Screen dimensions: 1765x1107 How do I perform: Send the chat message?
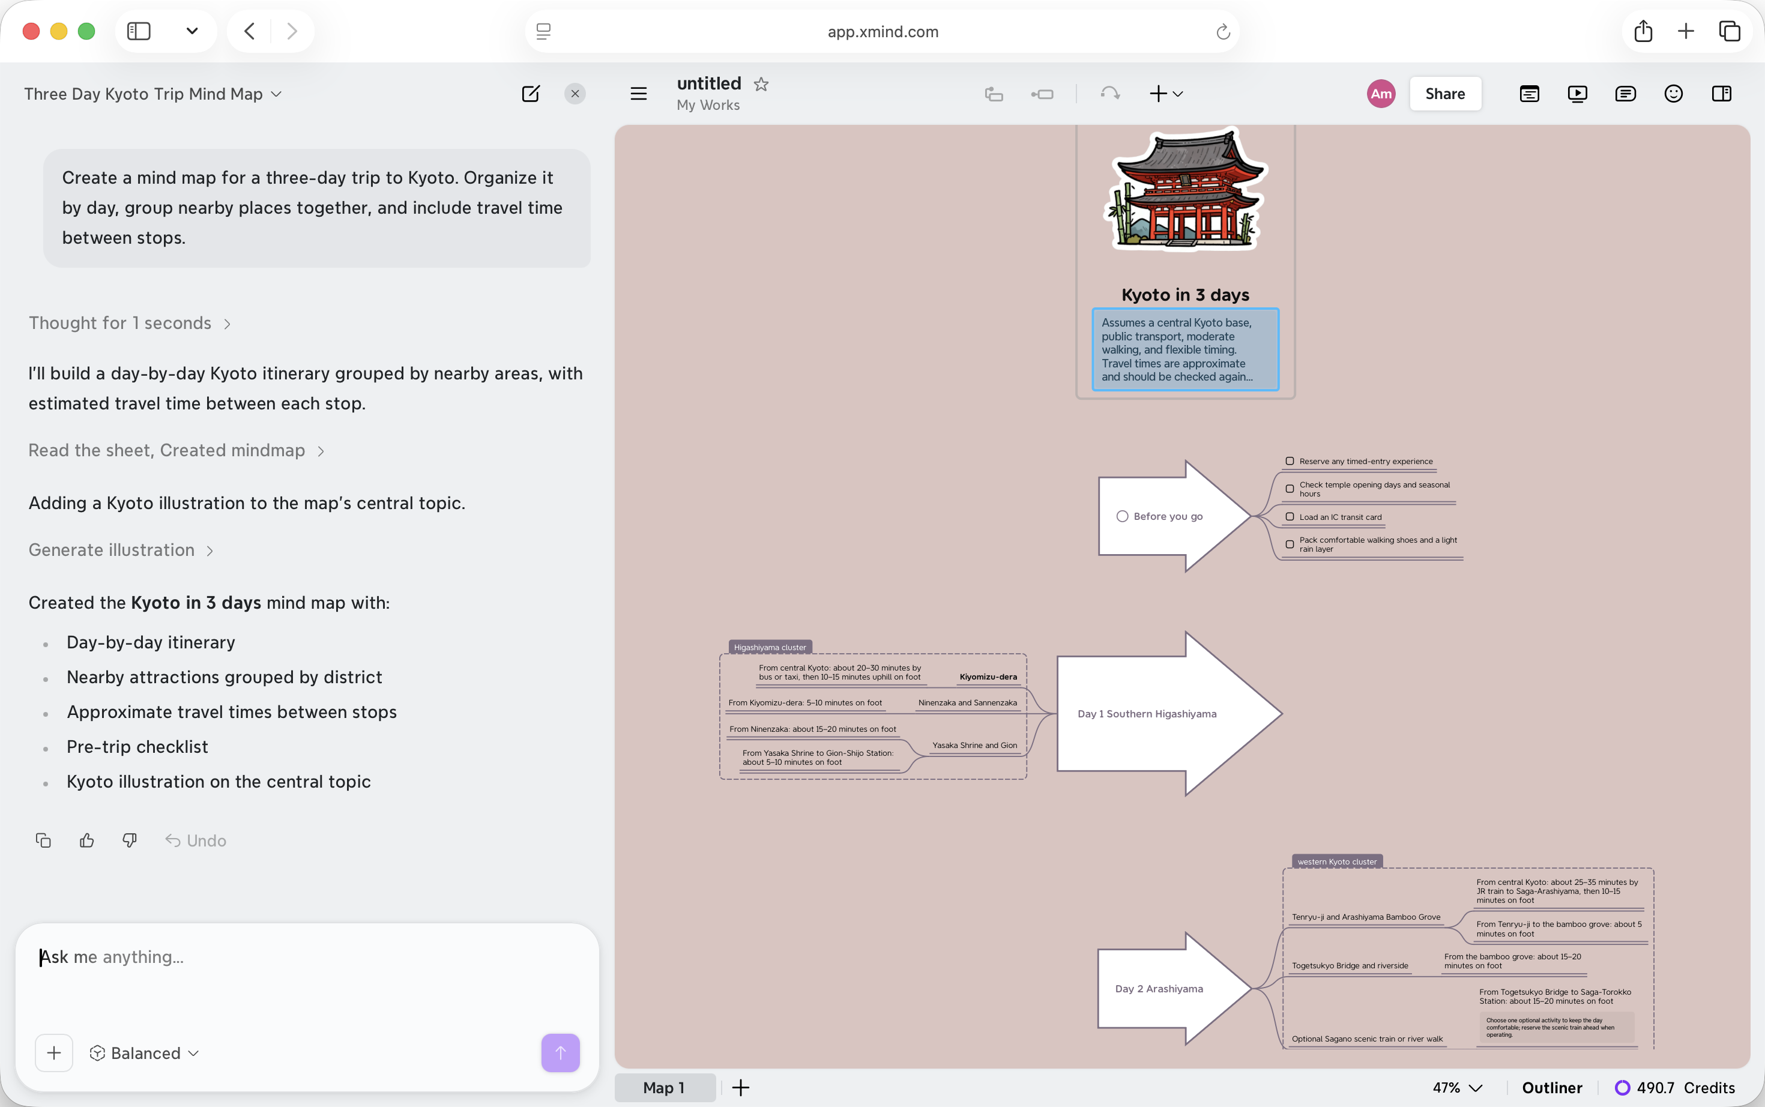coord(560,1053)
